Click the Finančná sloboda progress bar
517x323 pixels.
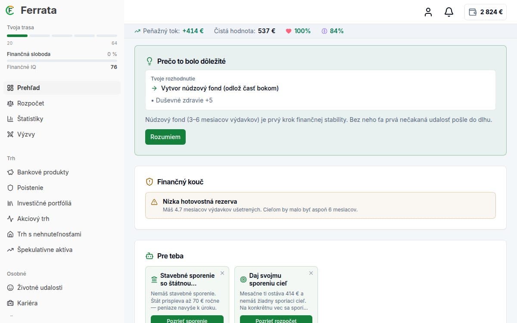pyautogui.click(x=62, y=61)
